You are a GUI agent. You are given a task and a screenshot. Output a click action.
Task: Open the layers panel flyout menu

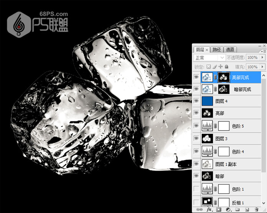(263, 51)
